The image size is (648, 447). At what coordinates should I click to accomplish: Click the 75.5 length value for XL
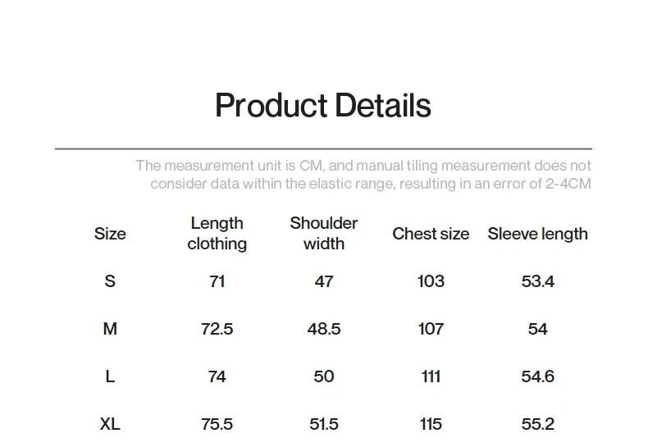[217, 424]
